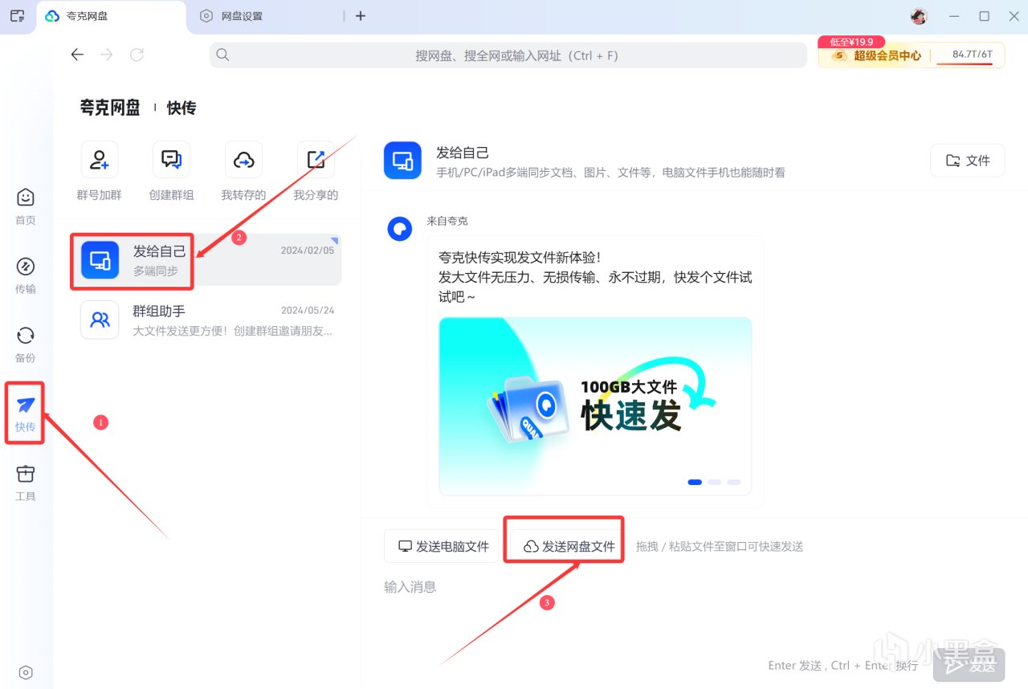
Task: Focus the search bar input
Action: pyautogui.click(x=508, y=55)
